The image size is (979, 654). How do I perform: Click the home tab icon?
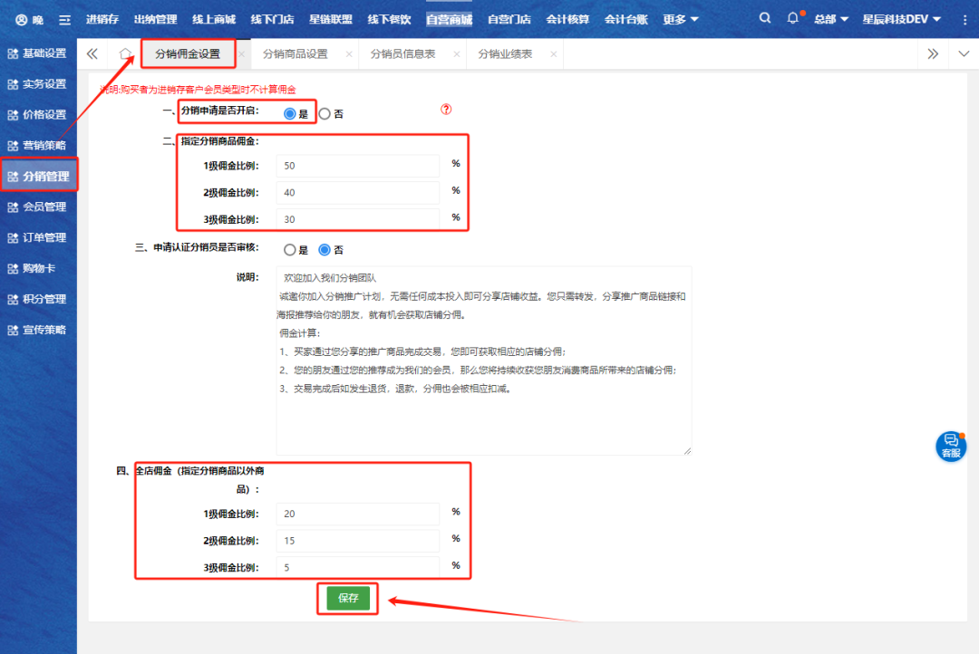coord(126,54)
